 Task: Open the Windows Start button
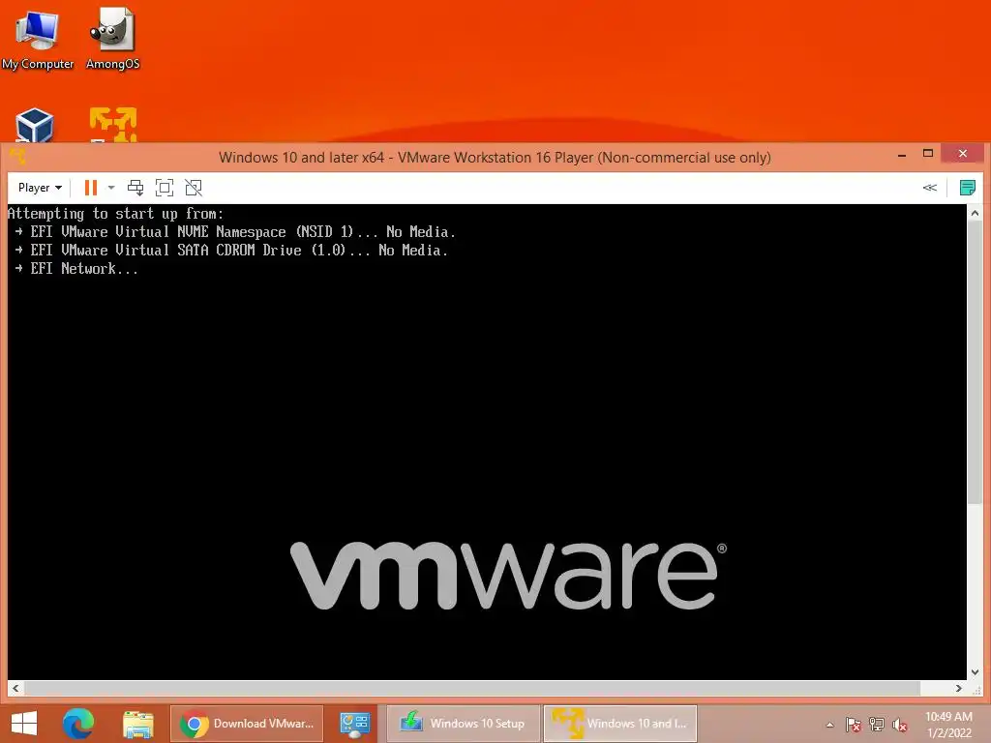coord(24,724)
